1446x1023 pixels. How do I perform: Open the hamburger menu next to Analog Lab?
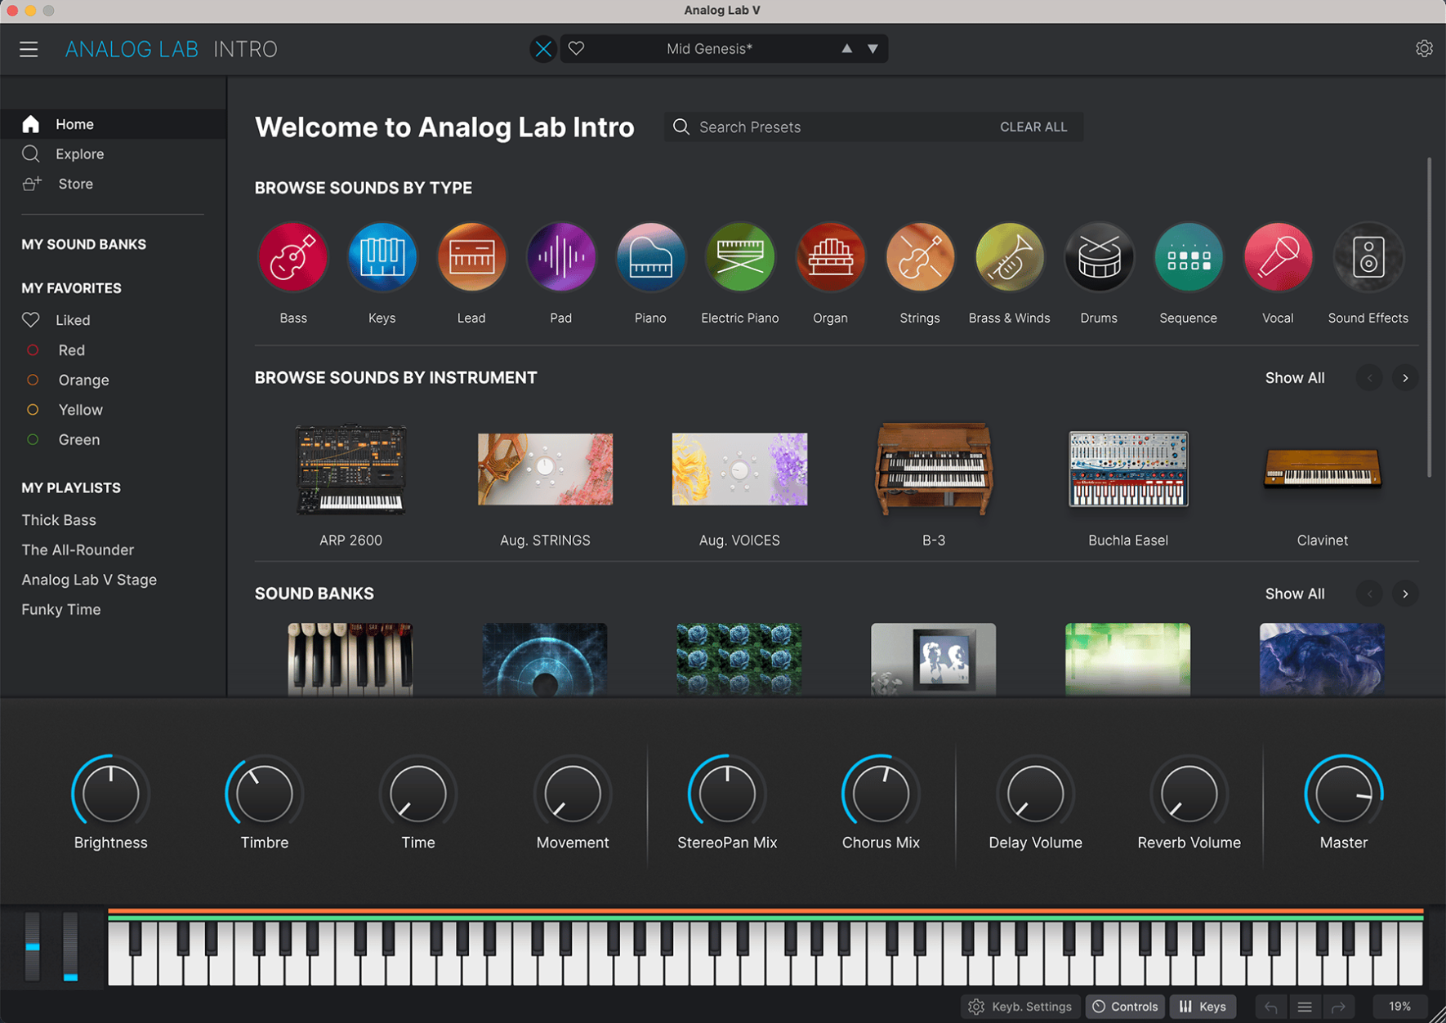click(x=29, y=48)
